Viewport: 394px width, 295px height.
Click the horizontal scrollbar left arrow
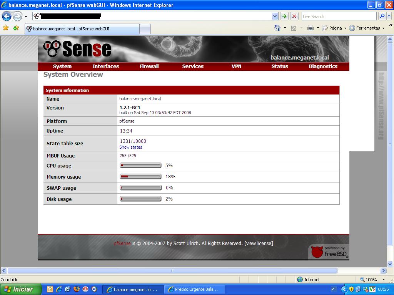[x=3, y=271]
